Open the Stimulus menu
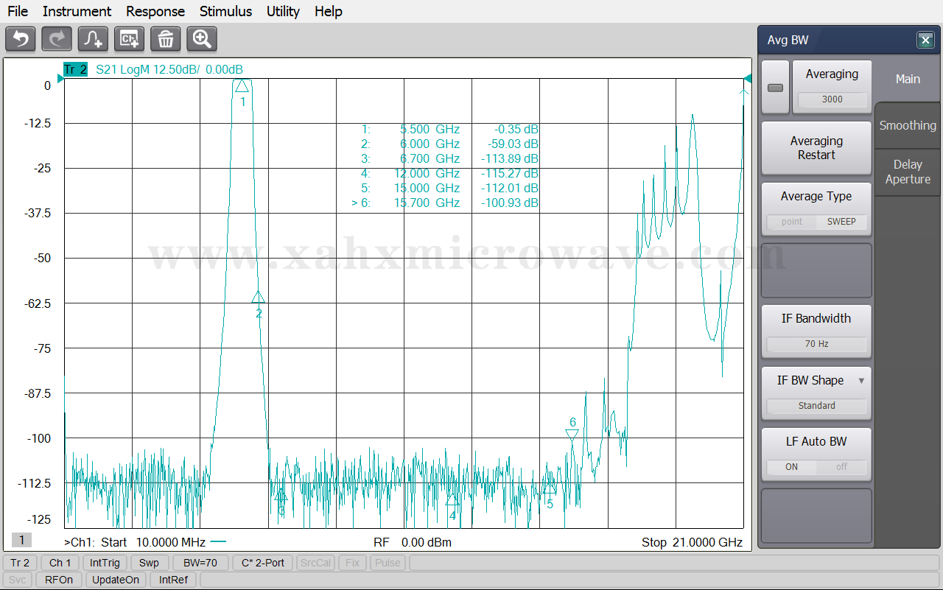The width and height of the screenshot is (943, 590). (x=225, y=11)
